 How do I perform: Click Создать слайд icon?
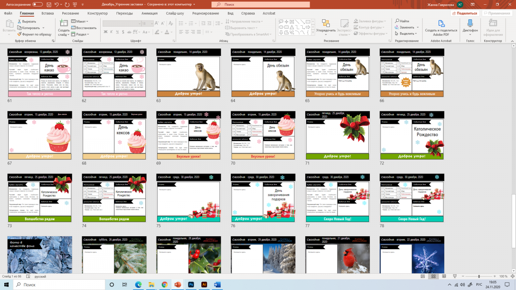pos(64,25)
